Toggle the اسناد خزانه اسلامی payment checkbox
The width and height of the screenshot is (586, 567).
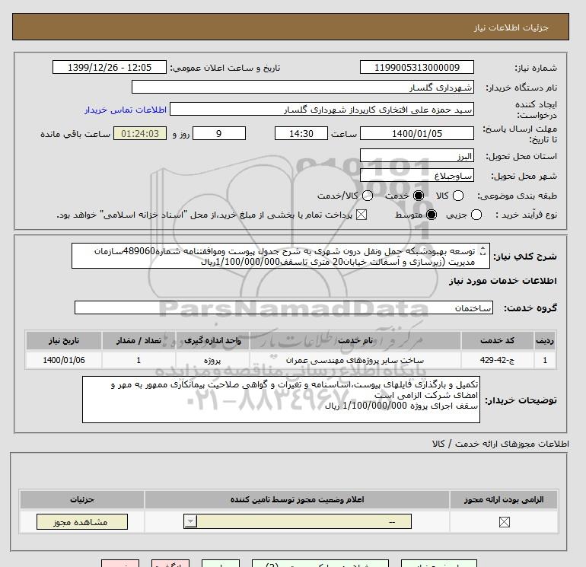tap(361, 215)
